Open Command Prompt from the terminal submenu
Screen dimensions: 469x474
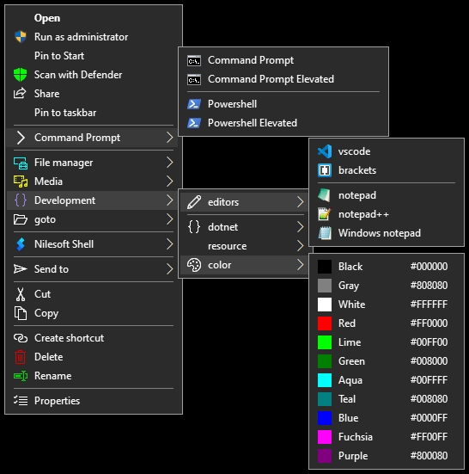coord(283,60)
